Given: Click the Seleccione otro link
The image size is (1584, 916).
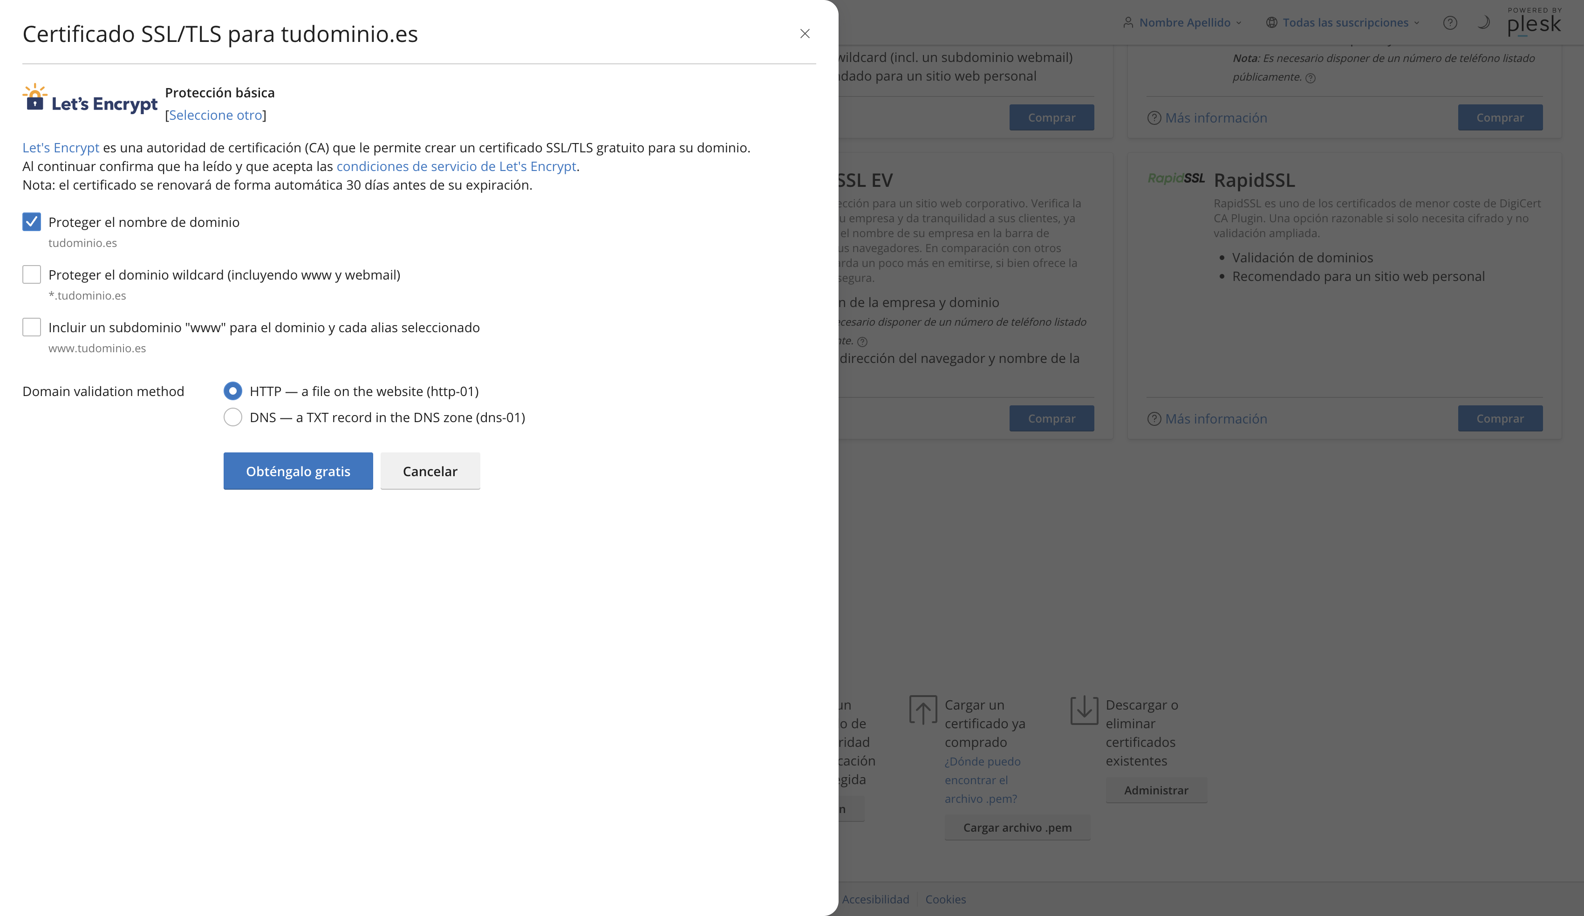Looking at the screenshot, I should tap(216, 115).
